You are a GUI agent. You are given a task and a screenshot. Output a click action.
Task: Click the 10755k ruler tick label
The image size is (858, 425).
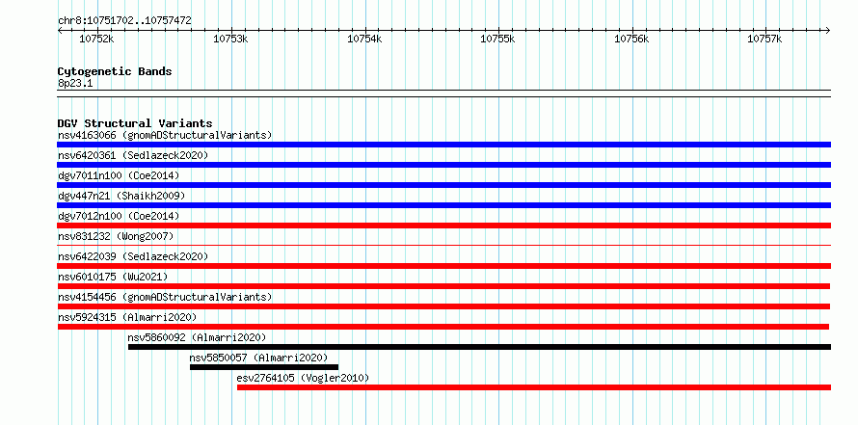click(498, 39)
